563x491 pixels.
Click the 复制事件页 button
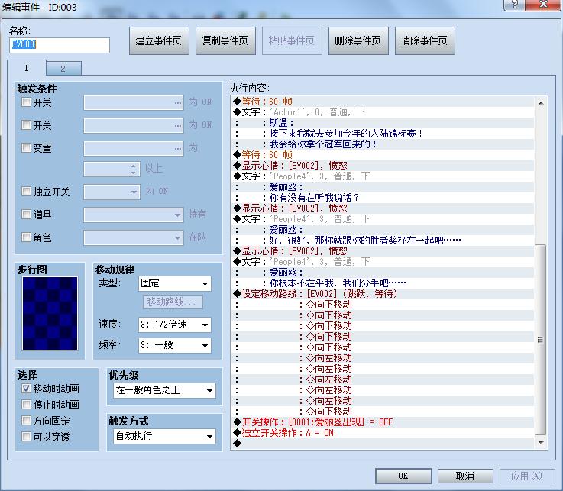[x=225, y=40]
